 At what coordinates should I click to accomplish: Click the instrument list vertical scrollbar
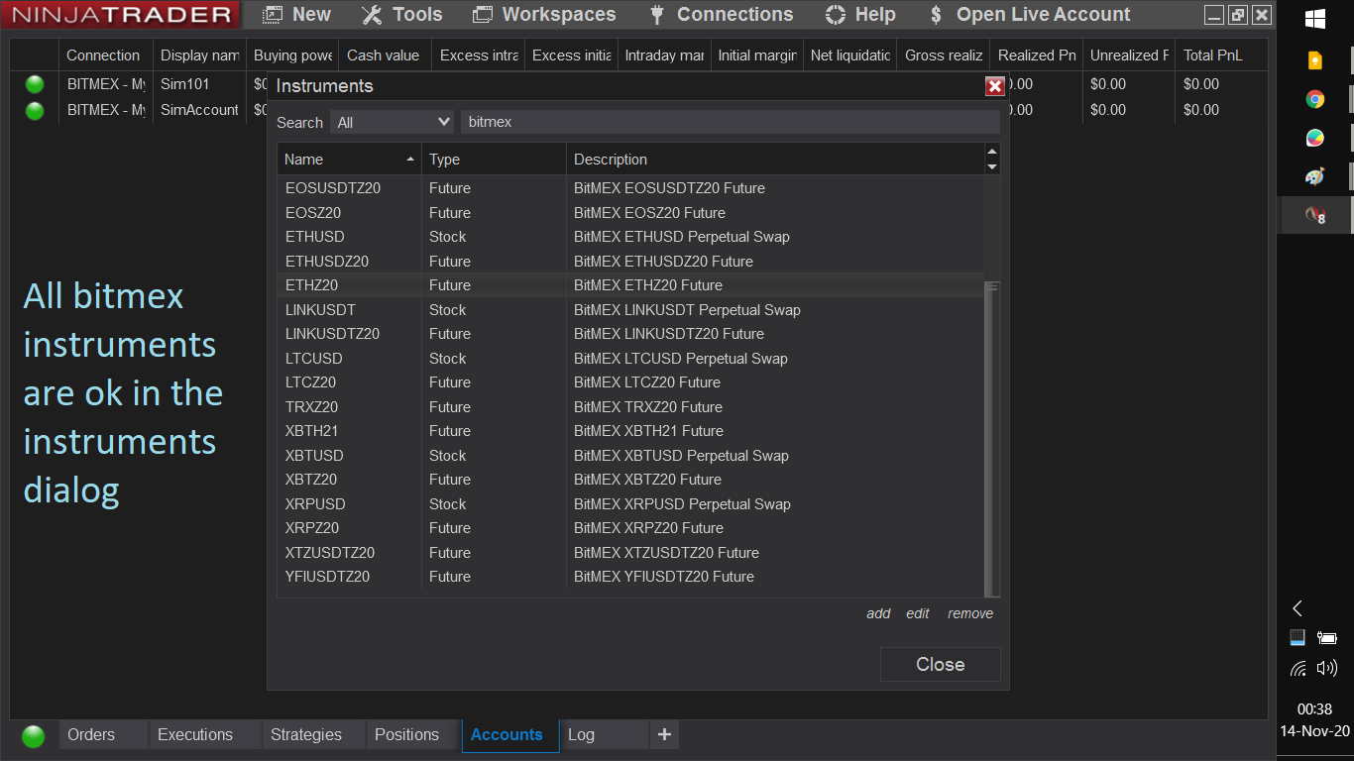992,436
